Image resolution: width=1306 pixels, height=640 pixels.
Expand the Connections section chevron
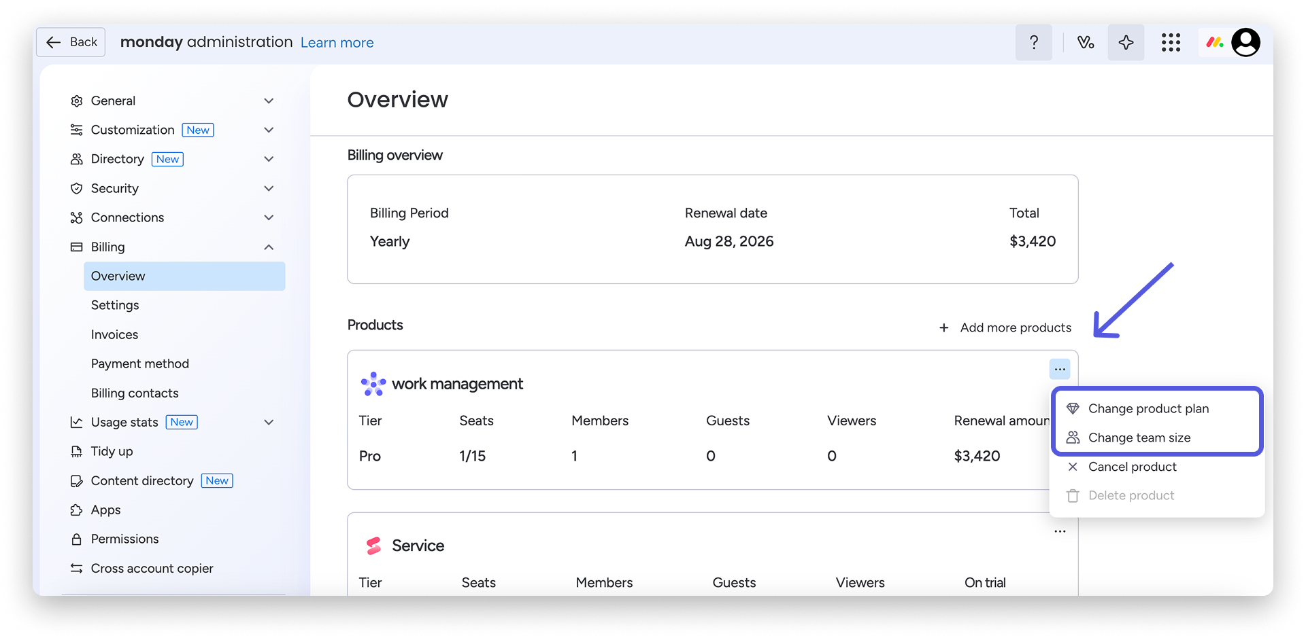pos(269,217)
